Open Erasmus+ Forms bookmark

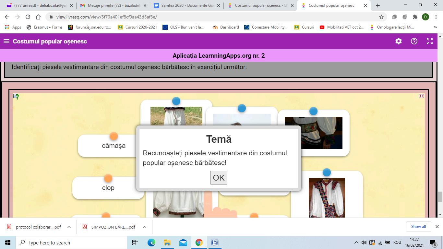(x=45, y=27)
